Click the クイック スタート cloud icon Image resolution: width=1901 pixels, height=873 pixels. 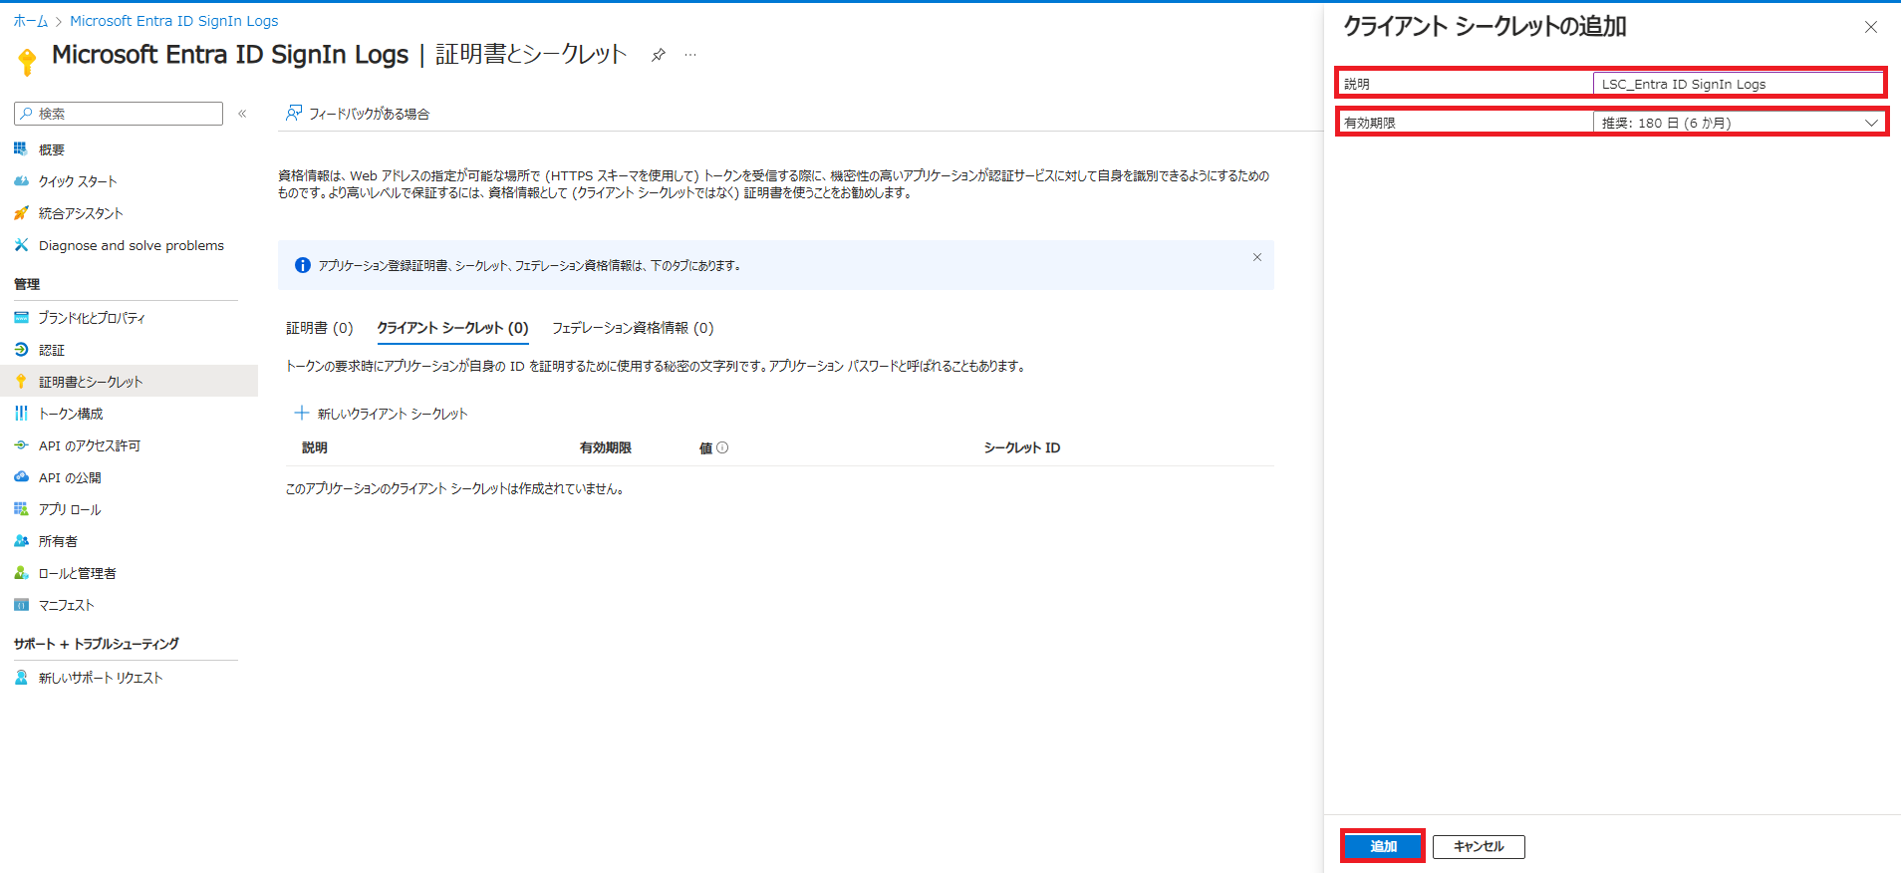(x=21, y=181)
